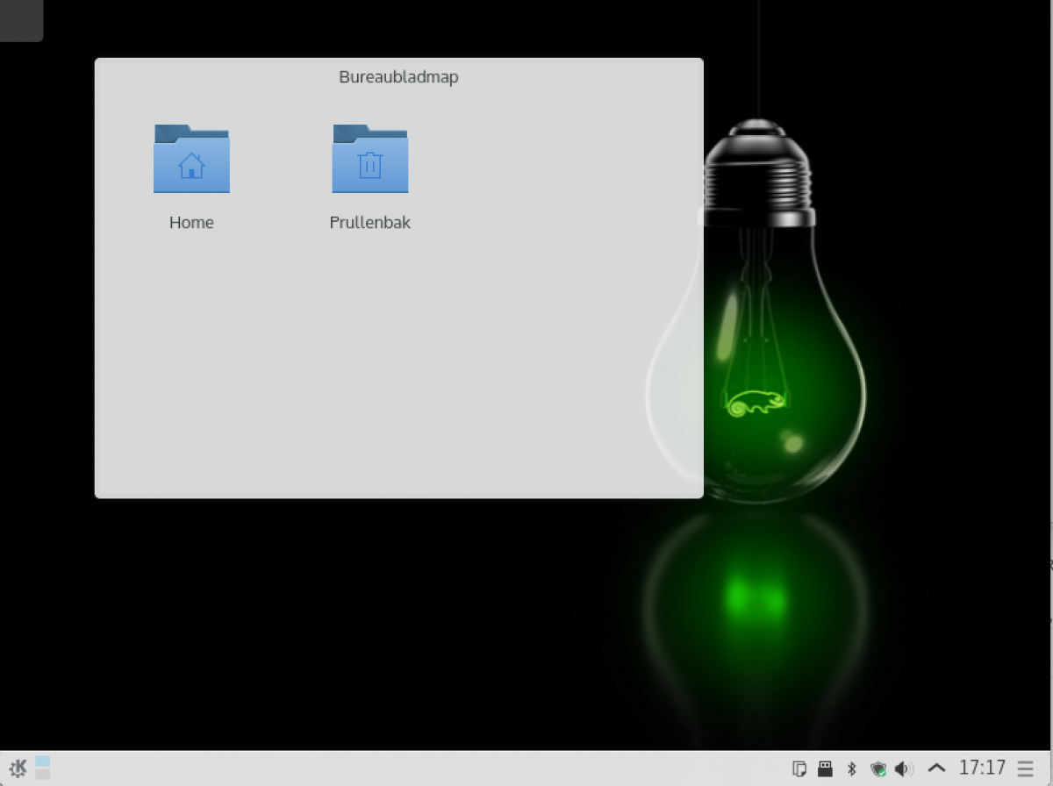Open the volume speaker icon
The image size is (1053, 786).
[x=903, y=769]
